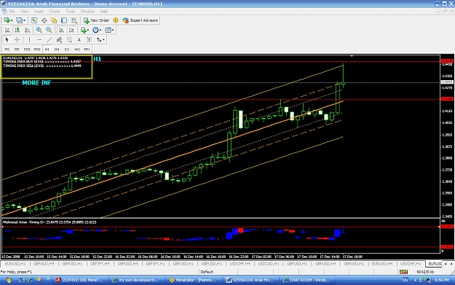Viewport: 455px width, 285px height.
Task: Open MetaEditor taskbar window
Action: 193,280
